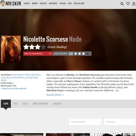Open the search magnifier icon
This screenshot has width=136, height=136.
click(122, 4)
